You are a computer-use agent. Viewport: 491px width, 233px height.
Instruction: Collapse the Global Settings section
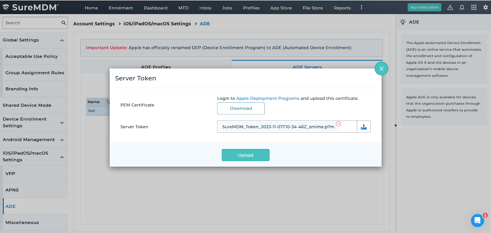pyautogui.click(x=62, y=40)
